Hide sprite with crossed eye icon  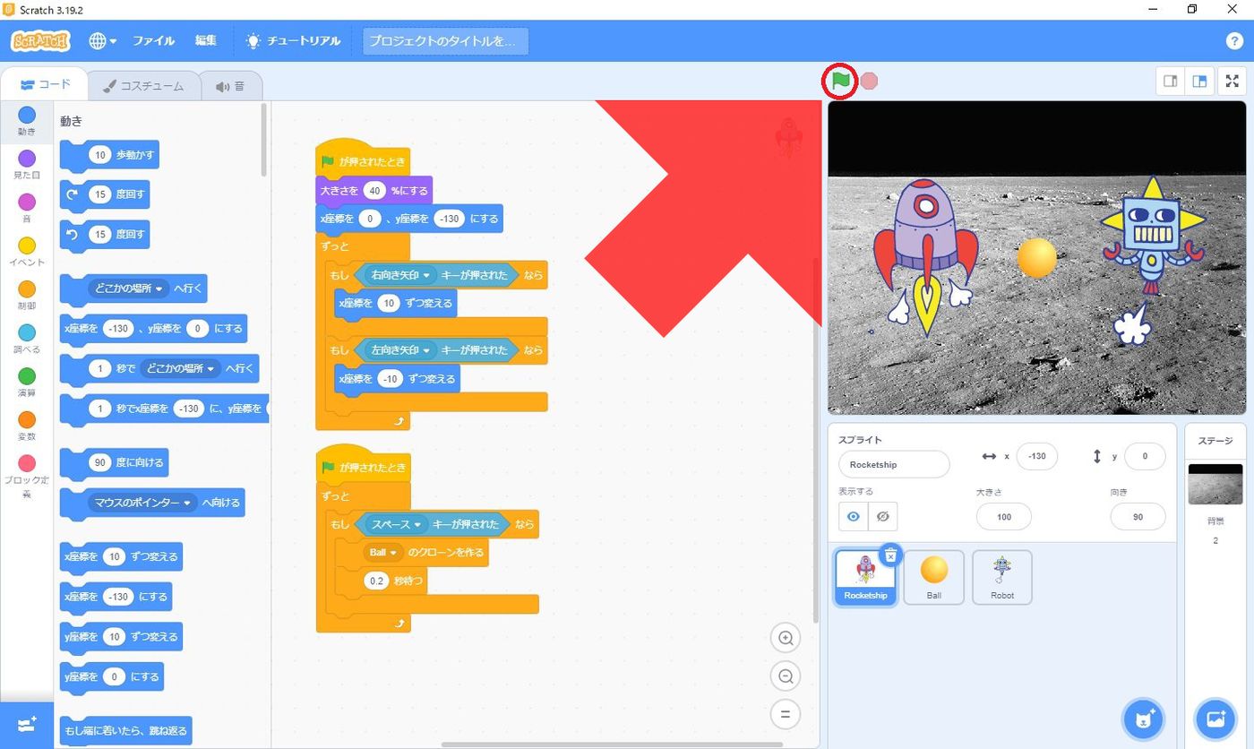(882, 516)
